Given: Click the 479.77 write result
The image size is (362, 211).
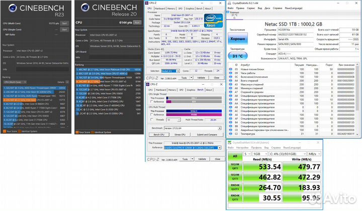Looking at the screenshot, I should tap(302, 166).
